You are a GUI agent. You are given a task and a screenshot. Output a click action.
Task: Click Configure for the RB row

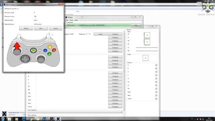[x=115, y=90]
